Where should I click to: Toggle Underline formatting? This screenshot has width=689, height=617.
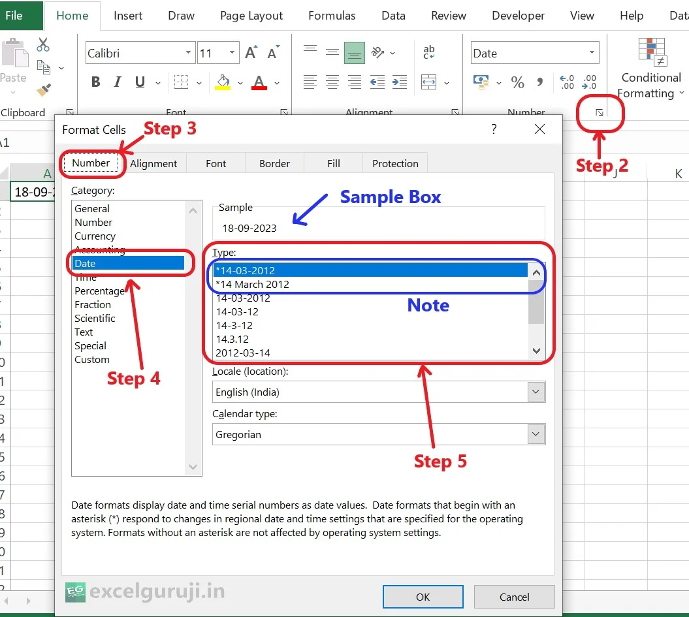click(x=140, y=82)
